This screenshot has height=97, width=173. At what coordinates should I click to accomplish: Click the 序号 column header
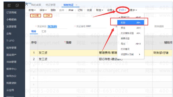pyautogui.click(x=34, y=43)
